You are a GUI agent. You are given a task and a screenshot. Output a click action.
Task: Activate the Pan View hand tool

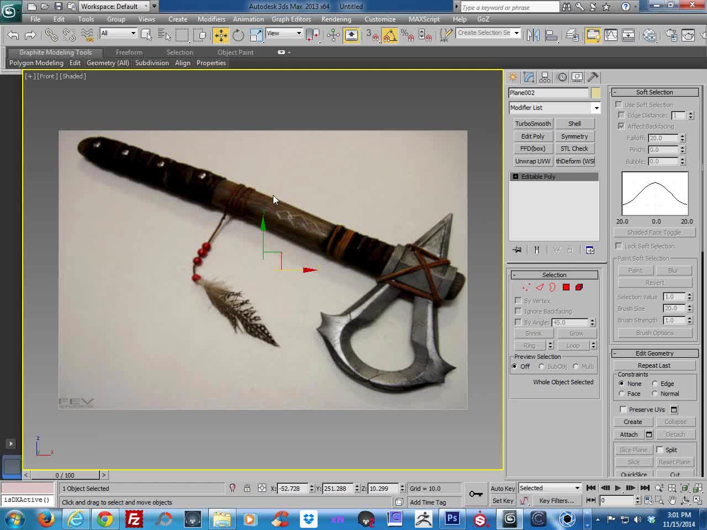click(672, 500)
